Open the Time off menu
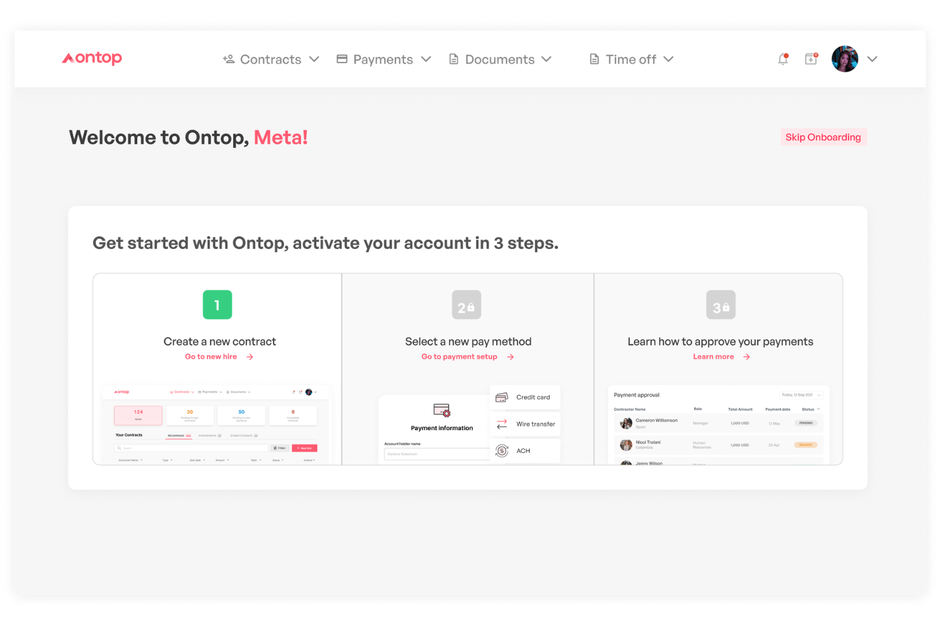940x627 pixels. click(x=631, y=59)
